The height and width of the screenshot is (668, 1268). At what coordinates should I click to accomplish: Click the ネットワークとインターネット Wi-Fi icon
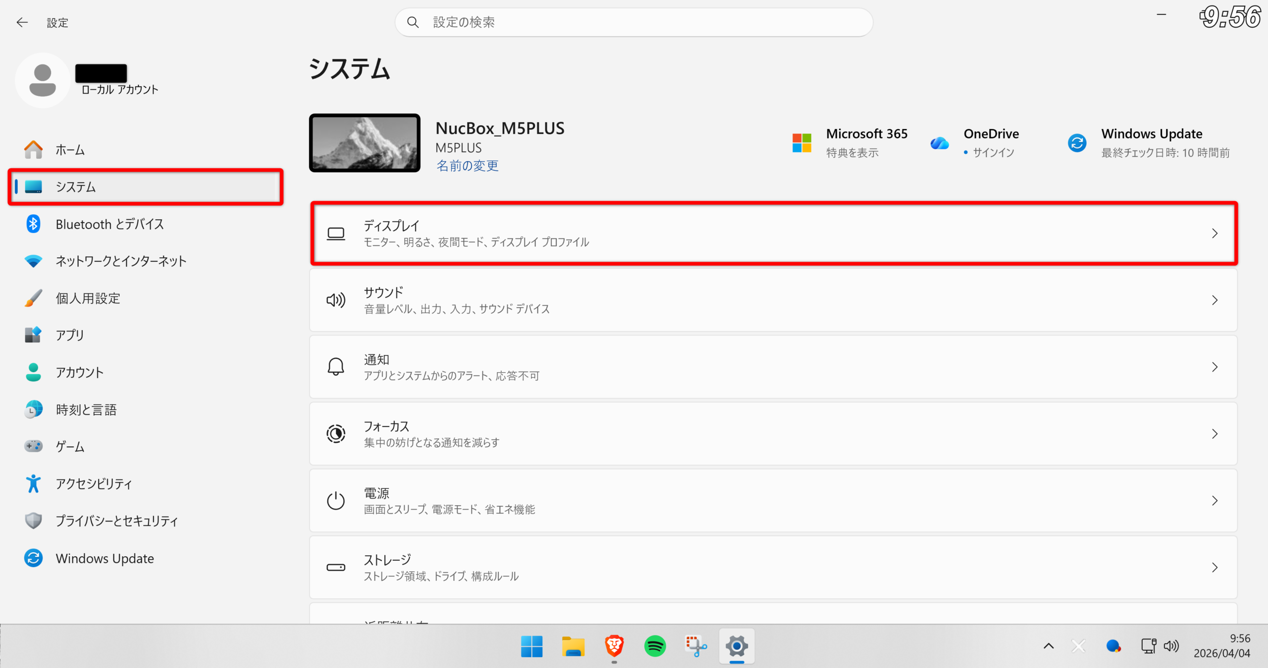[33, 261]
